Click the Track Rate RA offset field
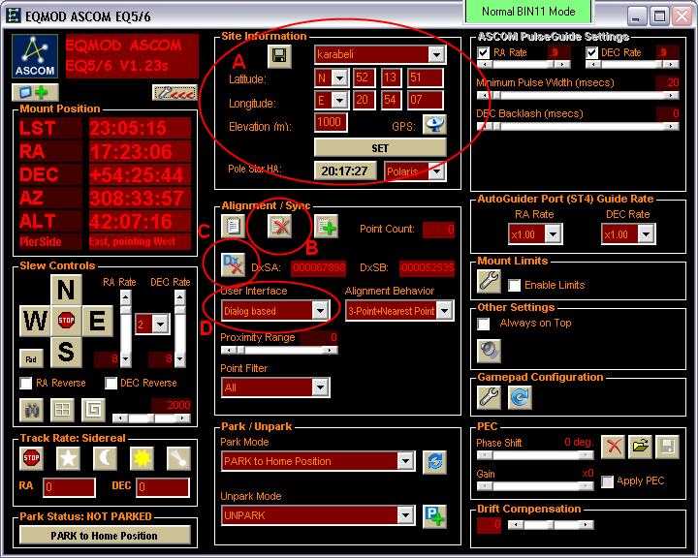Screen dimensions: 698x558 coord(70,487)
